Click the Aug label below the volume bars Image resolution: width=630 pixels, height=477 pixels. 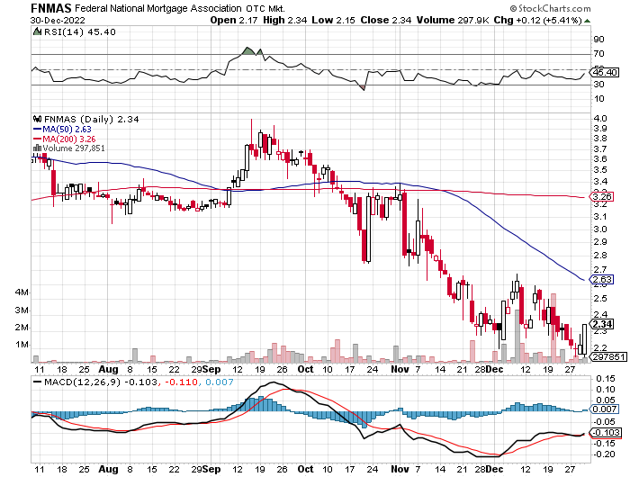109,369
